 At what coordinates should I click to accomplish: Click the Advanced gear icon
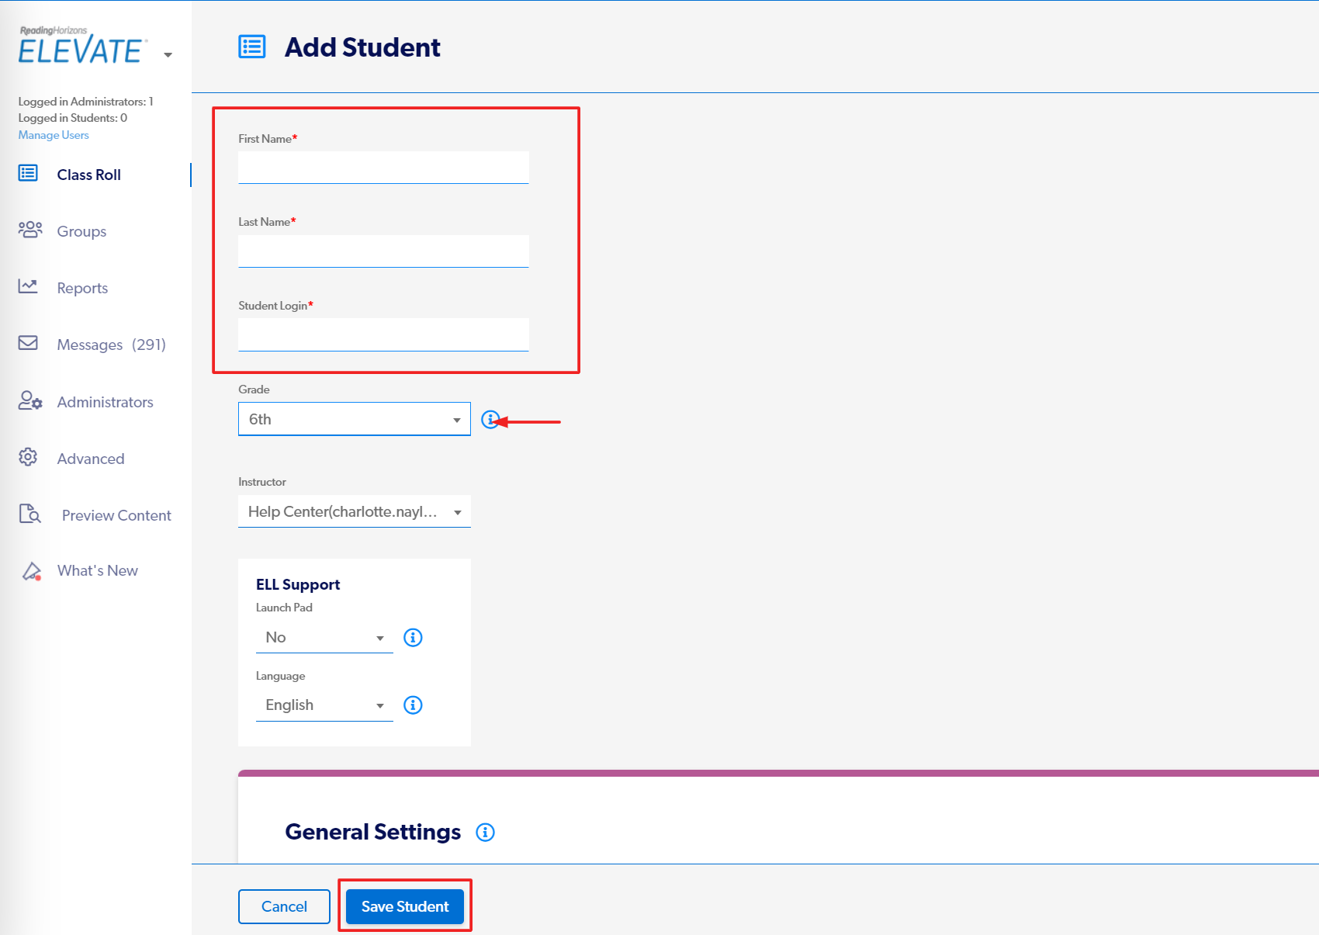click(x=28, y=457)
